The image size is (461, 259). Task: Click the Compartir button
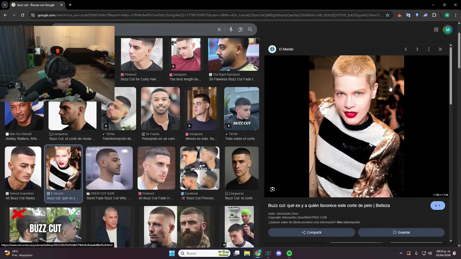pyautogui.click(x=312, y=232)
